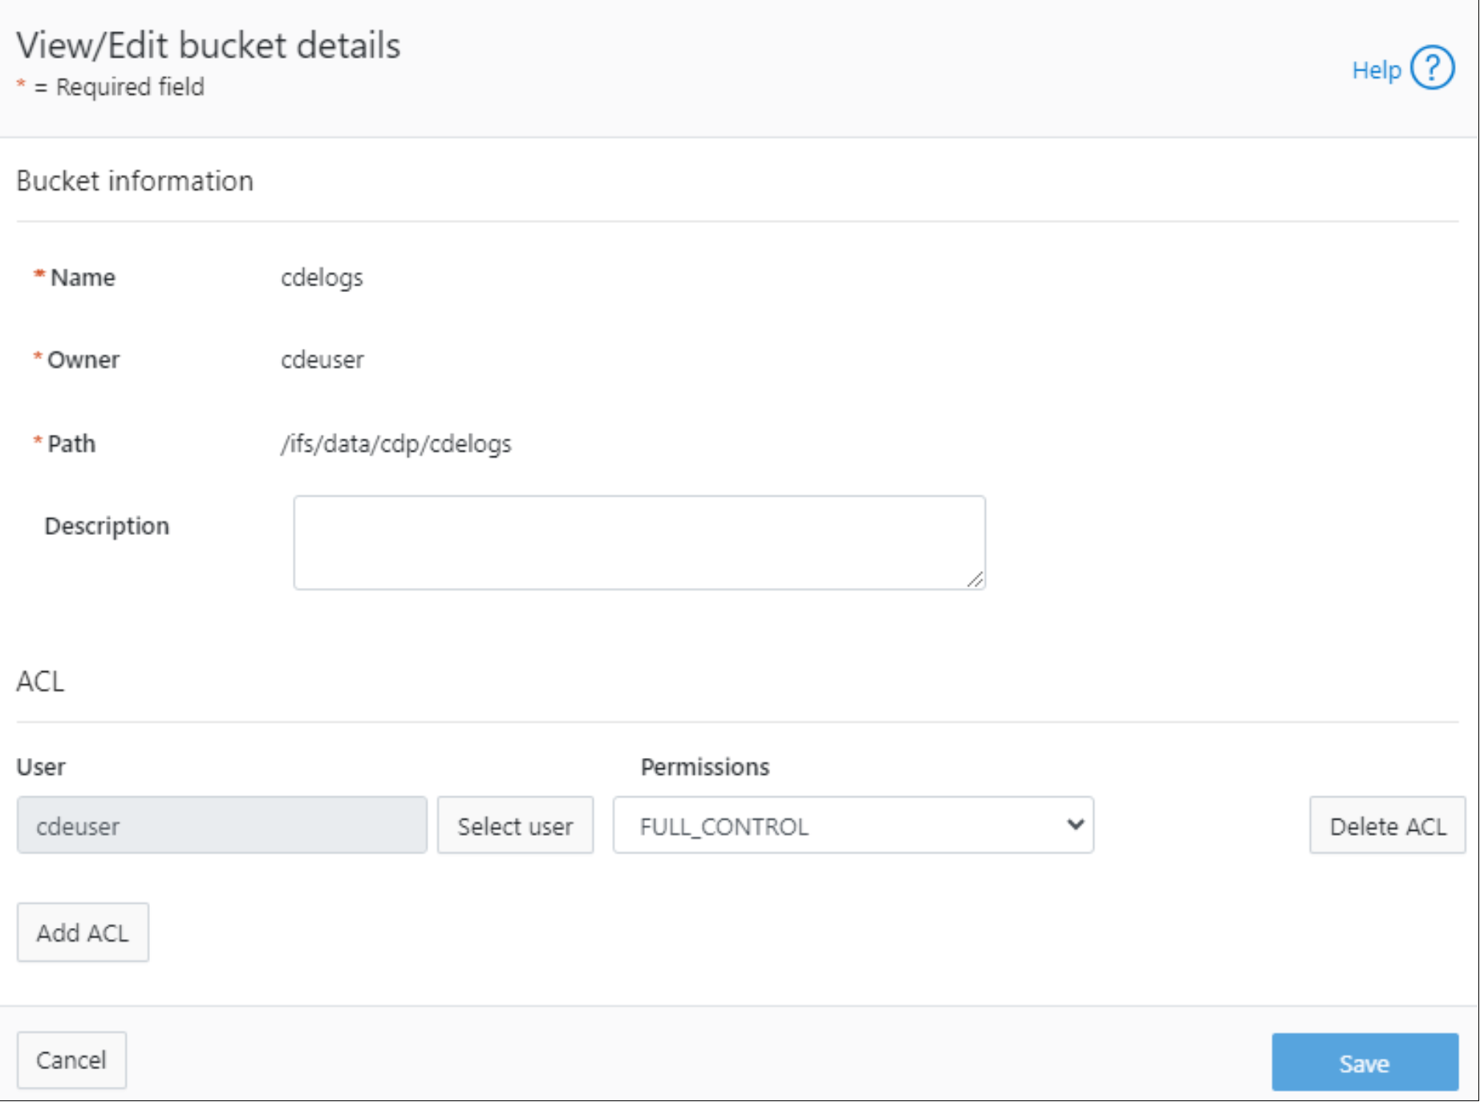Click the View/Edit bucket details title
1480x1102 pixels.
pos(209,46)
